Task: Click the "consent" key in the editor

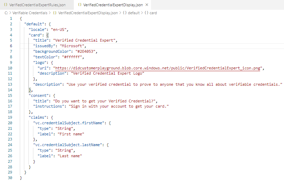Action: 38,96
